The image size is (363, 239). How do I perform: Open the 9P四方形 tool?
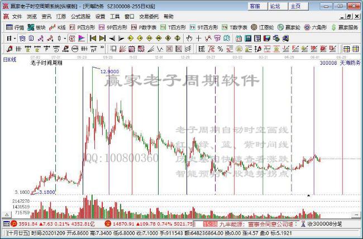tap(113, 27)
